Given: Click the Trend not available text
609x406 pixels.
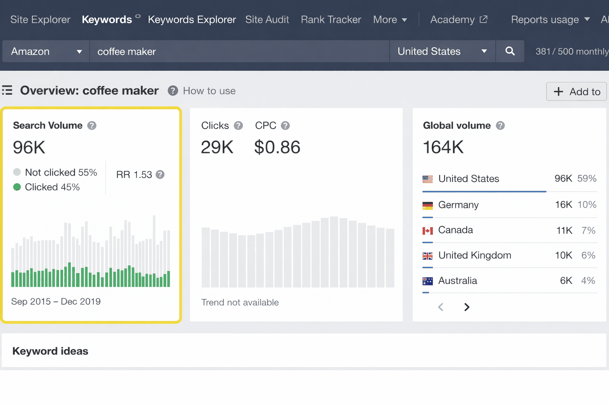Looking at the screenshot, I should [240, 303].
